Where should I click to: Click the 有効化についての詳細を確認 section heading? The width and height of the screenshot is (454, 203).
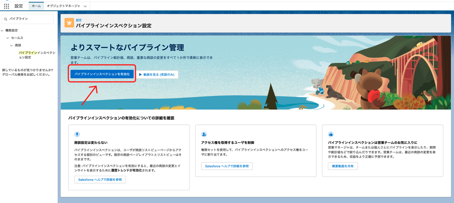121,118
